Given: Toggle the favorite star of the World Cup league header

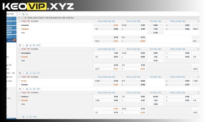Looking at the screenshot, I should coord(23,18).
